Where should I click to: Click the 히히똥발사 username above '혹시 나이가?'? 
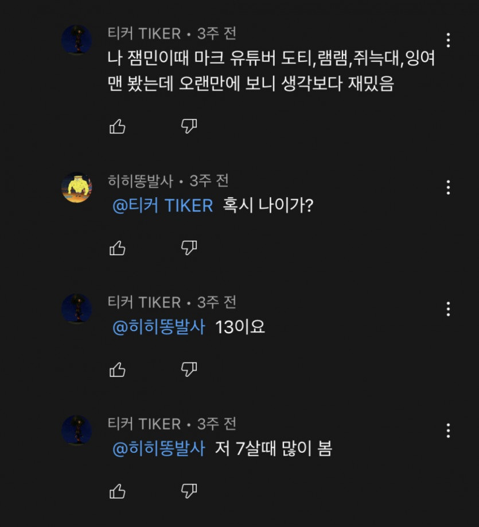click(x=140, y=180)
